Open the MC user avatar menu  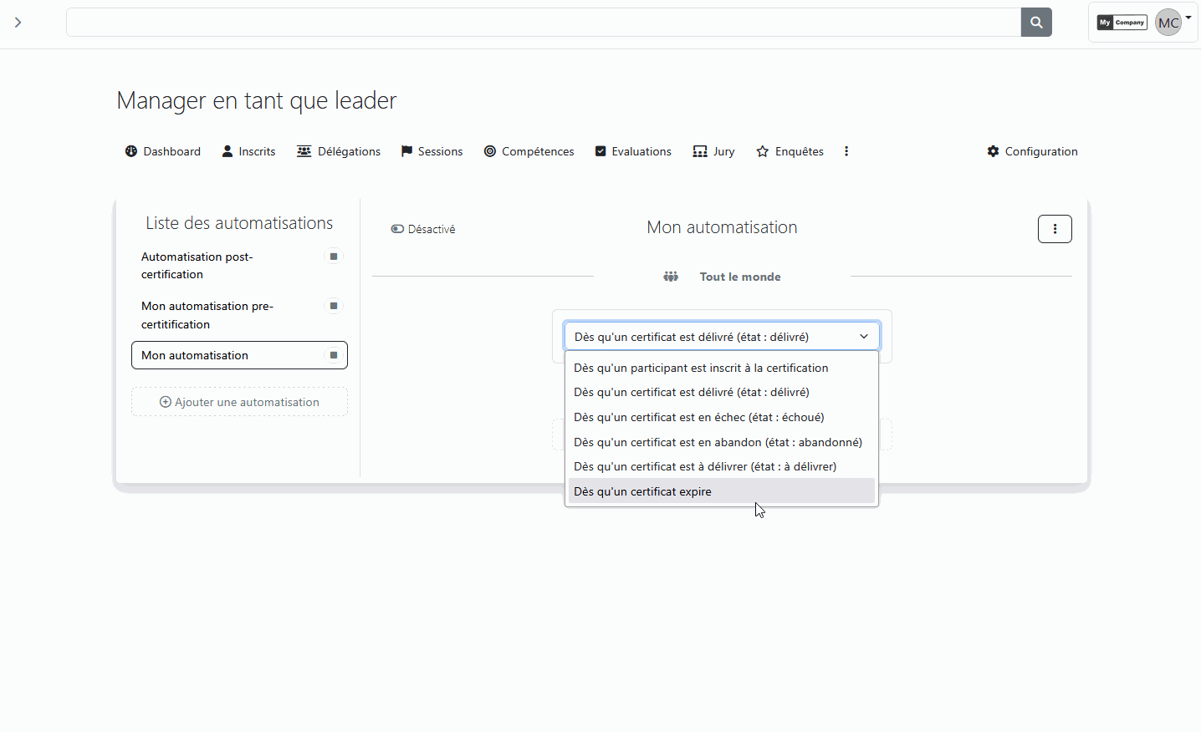(x=1168, y=23)
